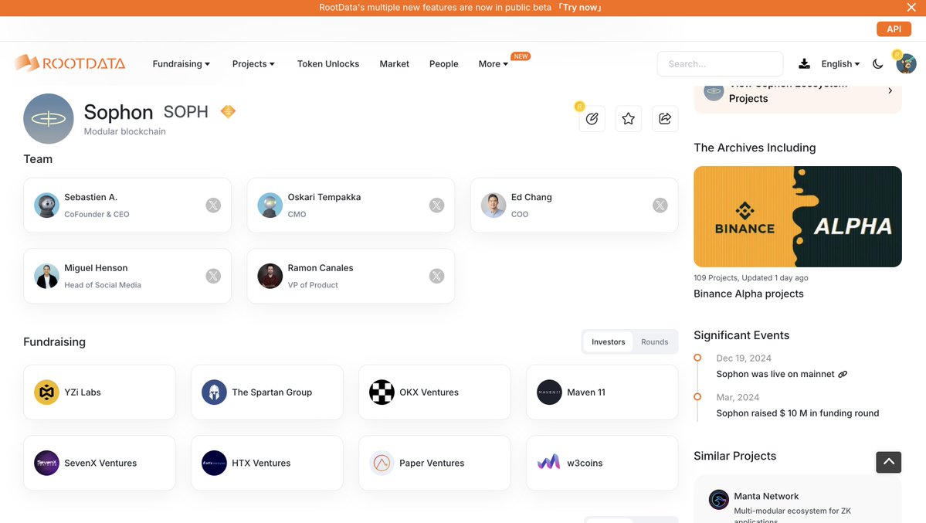
Task: Open Oskari Tempakka profile name
Action: [324, 198]
